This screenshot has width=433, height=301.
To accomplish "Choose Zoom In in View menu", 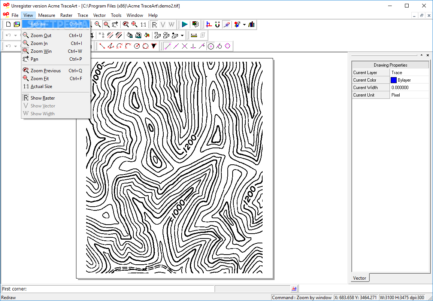I will [x=56, y=43].
